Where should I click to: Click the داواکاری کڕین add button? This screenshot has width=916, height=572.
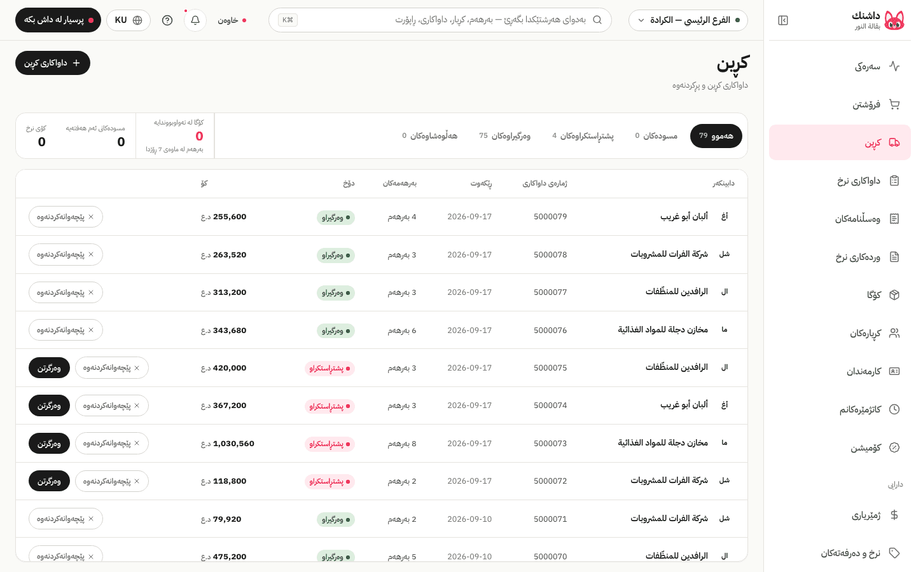53,63
